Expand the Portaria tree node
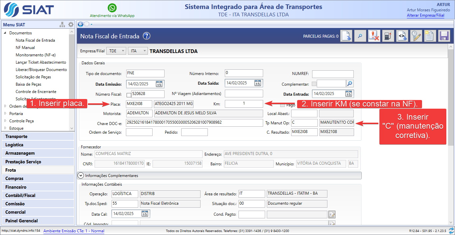This screenshot has height=235, width=455. 5,114
